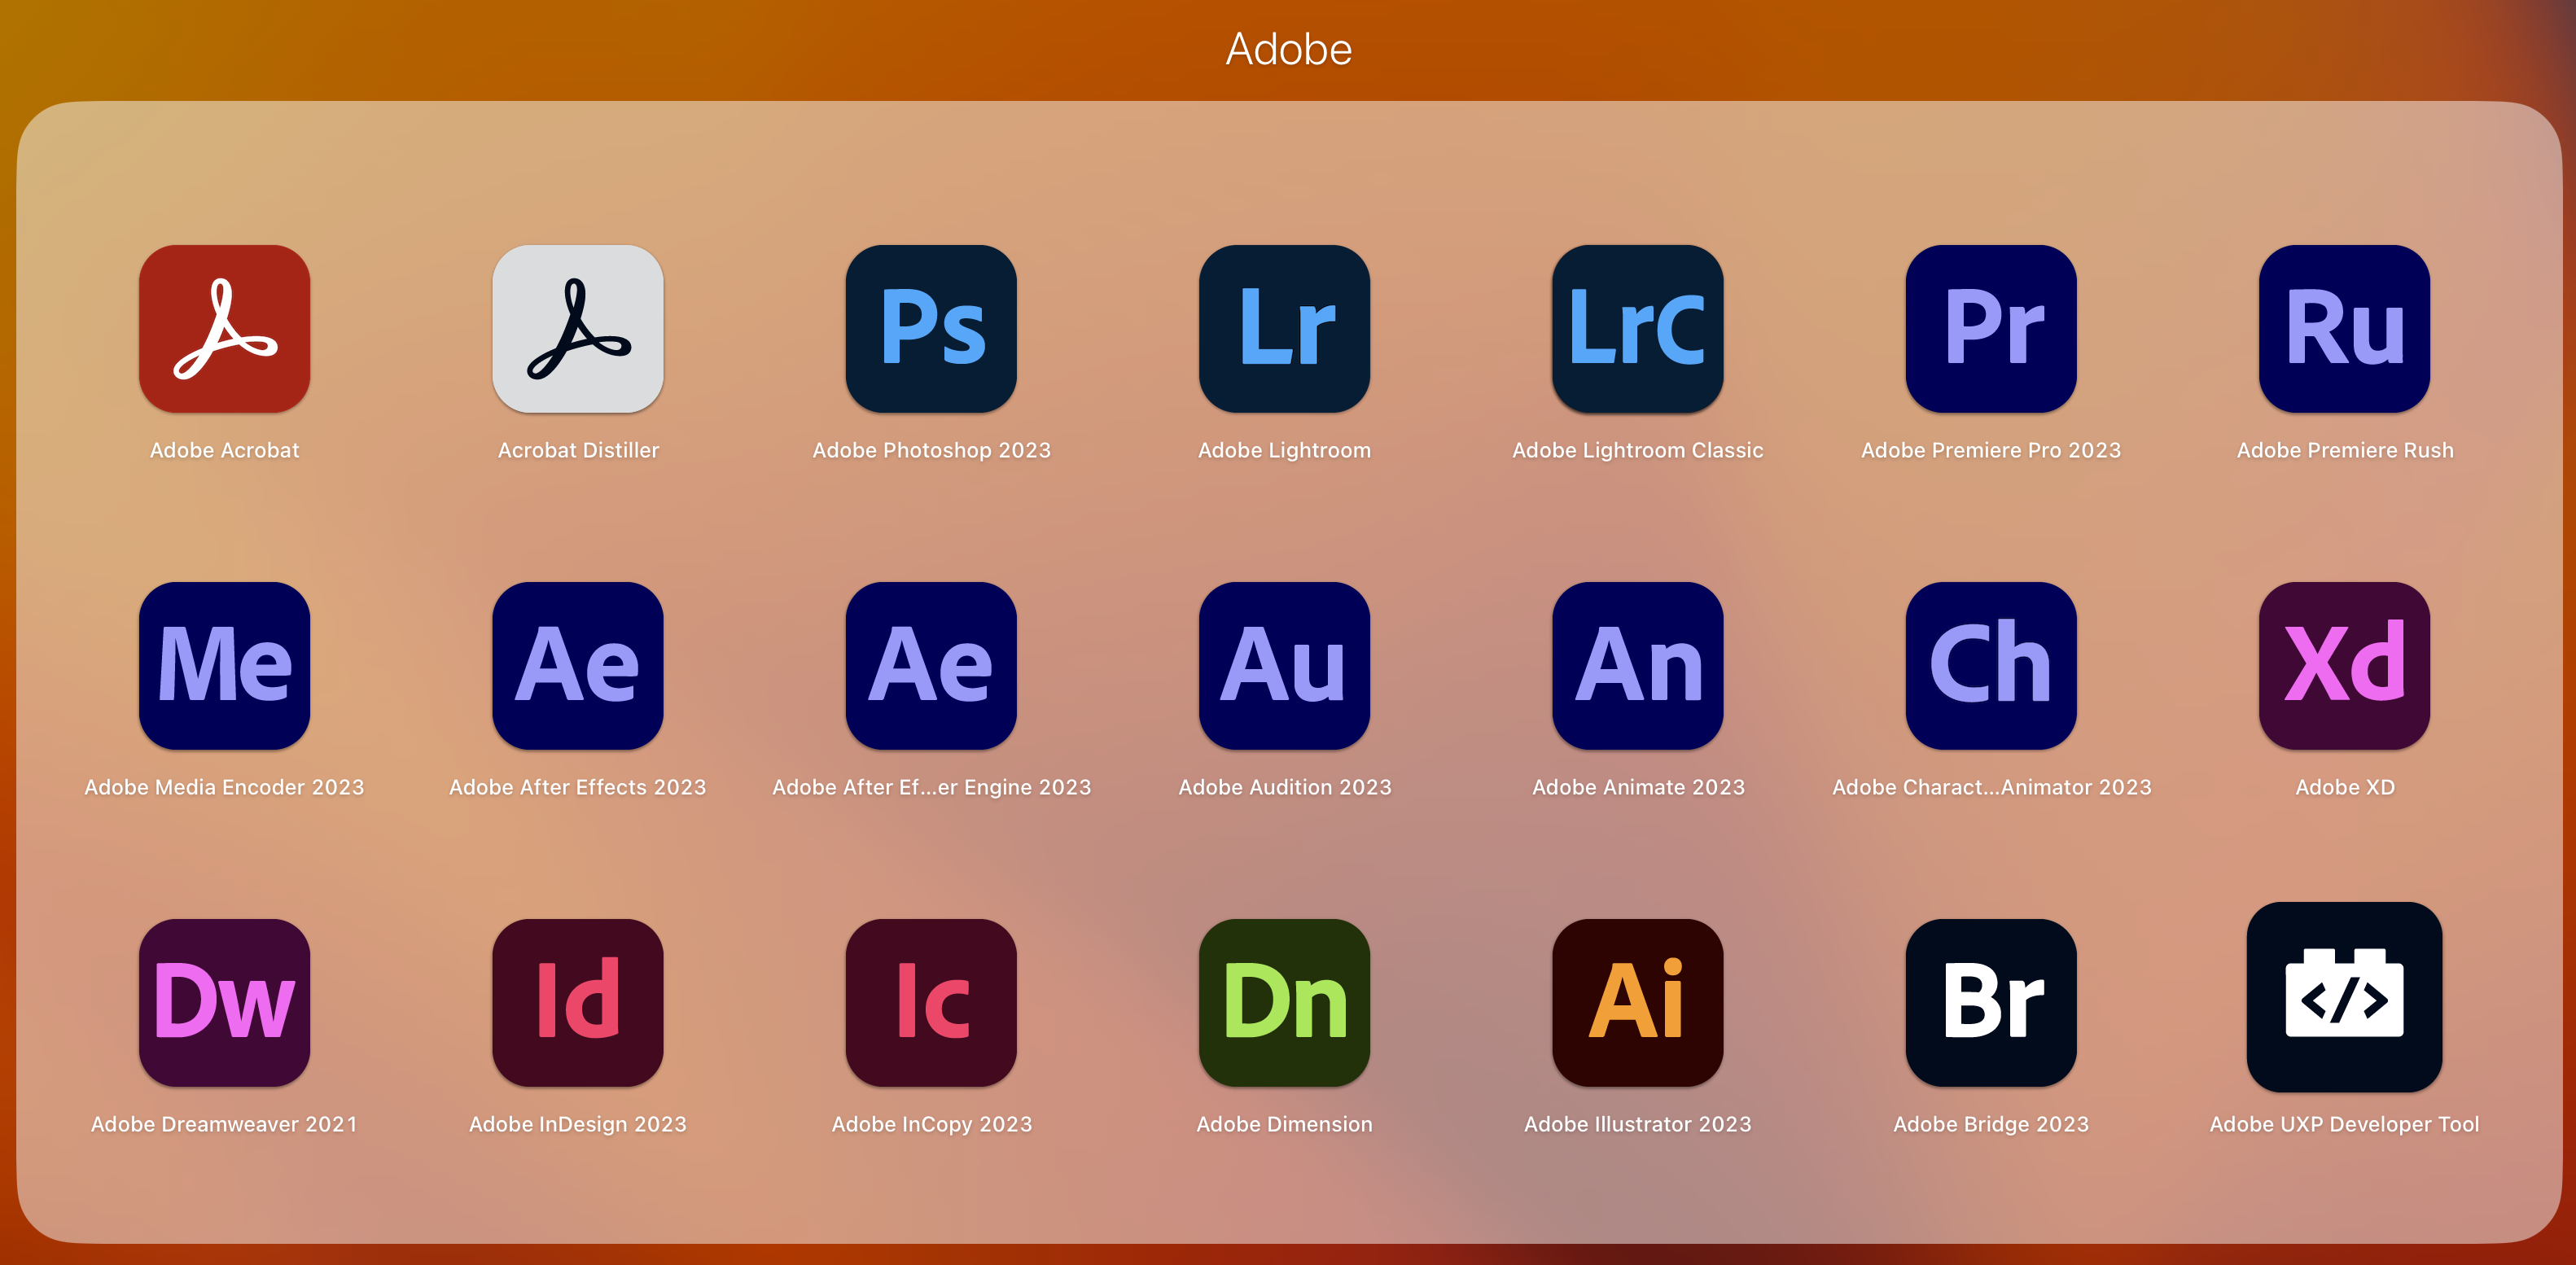Image resolution: width=2576 pixels, height=1265 pixels.
Task: Open Adobe Lightroom Classic
Action: [x=1637, y=328]
